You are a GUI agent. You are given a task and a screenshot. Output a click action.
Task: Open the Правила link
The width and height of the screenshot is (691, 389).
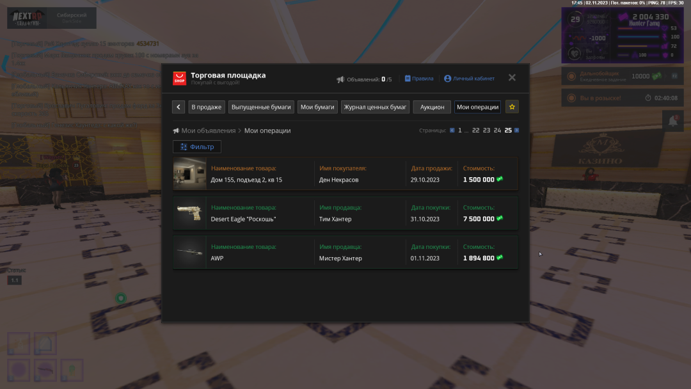pos(419,79)
